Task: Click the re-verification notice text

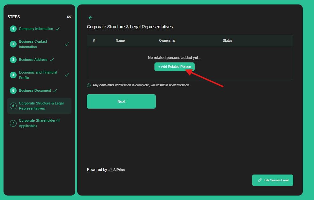Action: pos(141,85)
